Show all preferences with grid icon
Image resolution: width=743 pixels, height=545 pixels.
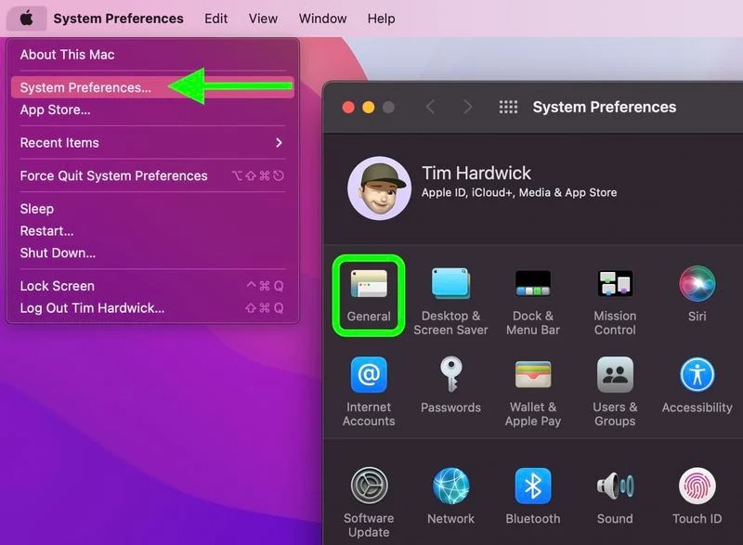click(x=508, y=107)
